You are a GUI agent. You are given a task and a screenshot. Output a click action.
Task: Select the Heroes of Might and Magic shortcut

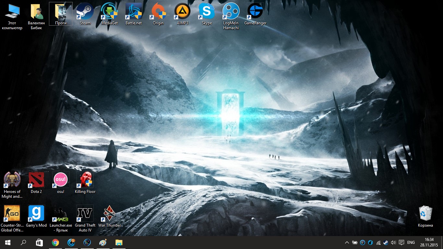point(12,185)
